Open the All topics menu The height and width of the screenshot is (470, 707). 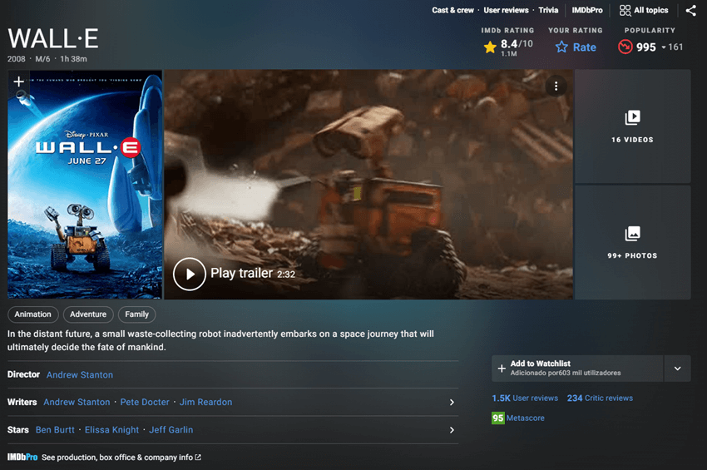[644, 10]
